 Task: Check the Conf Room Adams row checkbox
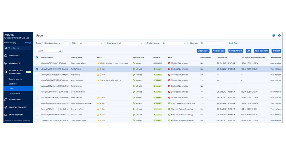point(37,63)
